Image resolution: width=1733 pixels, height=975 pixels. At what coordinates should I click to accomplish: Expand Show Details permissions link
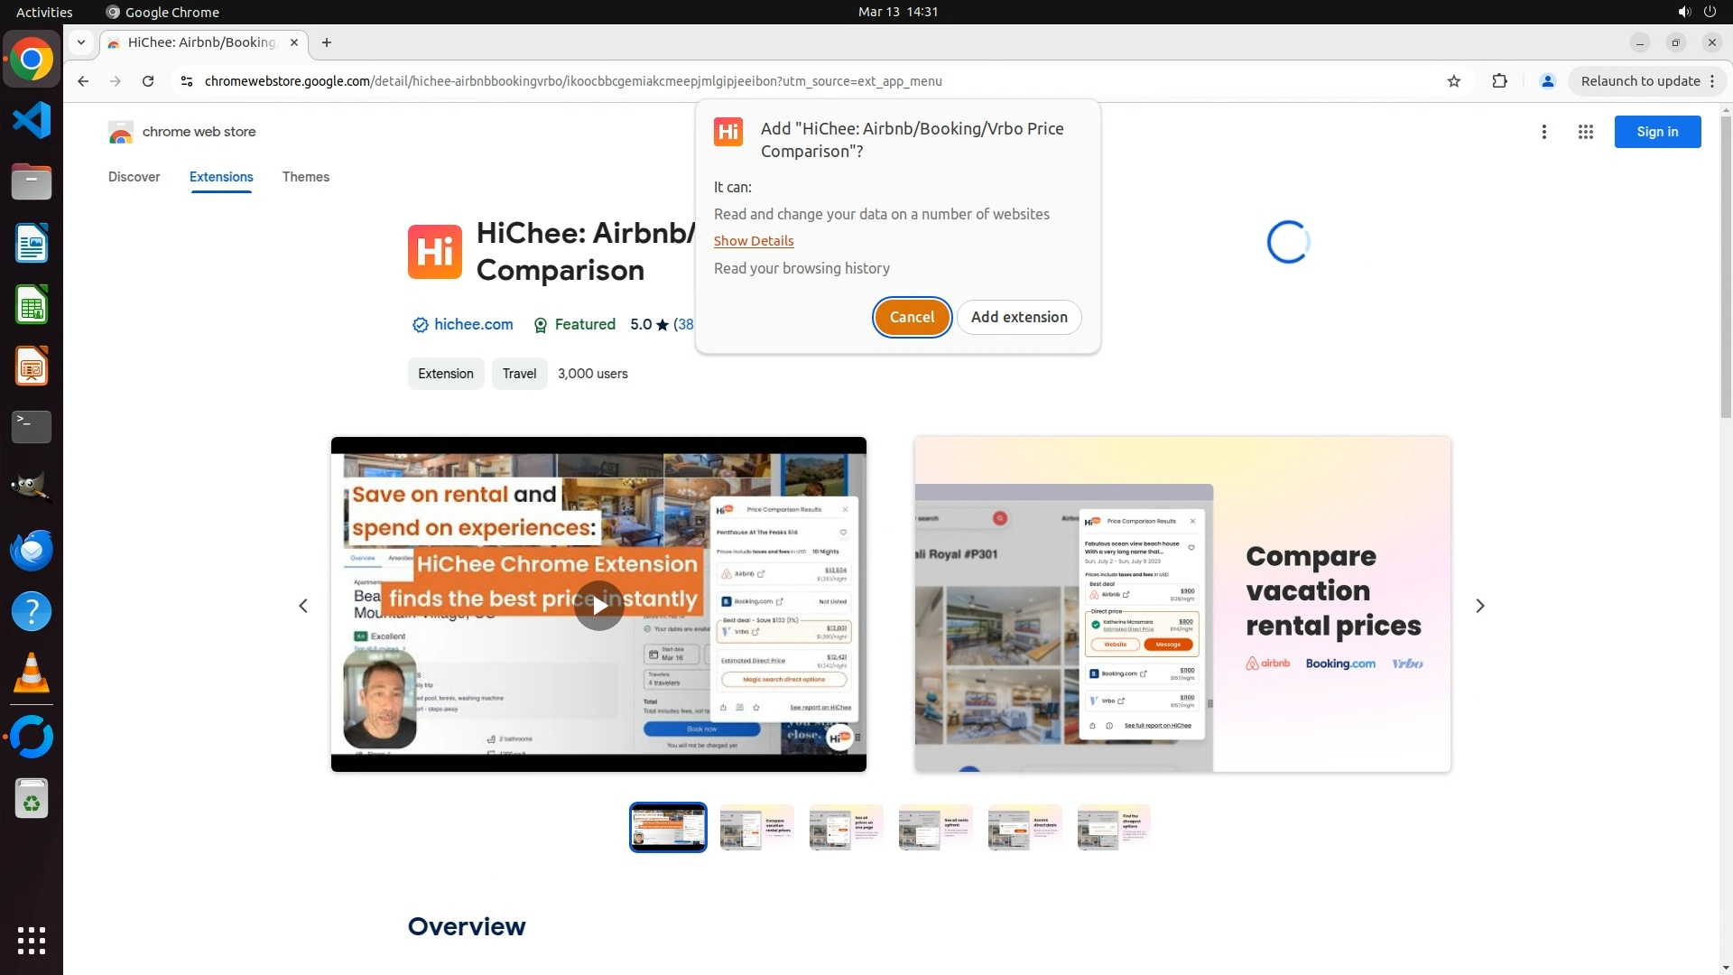(753, 241)
